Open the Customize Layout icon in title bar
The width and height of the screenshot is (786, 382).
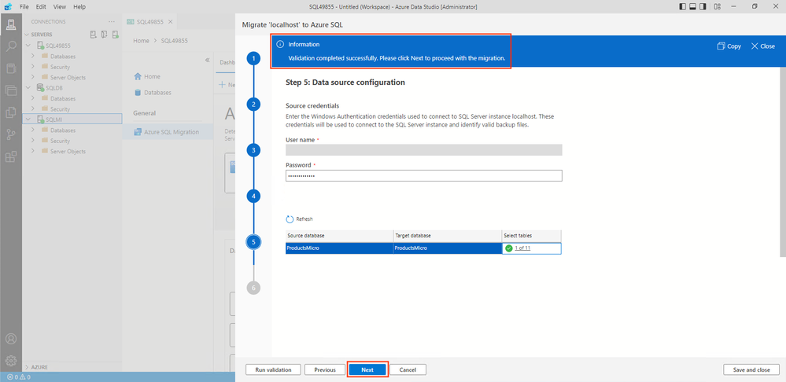[x=718, y=6]
